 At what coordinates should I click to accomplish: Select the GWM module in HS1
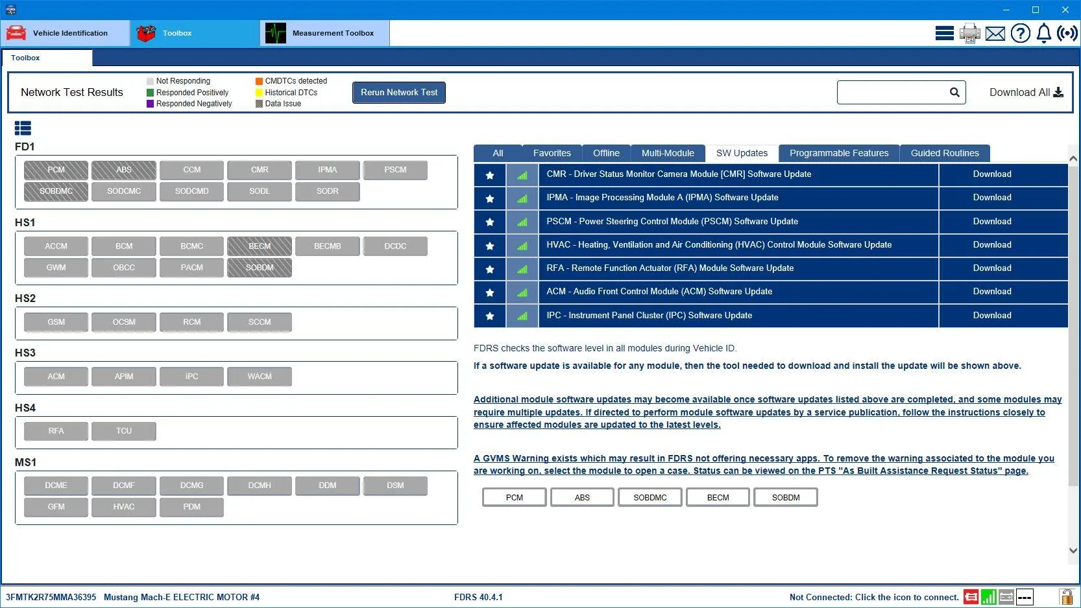point(56,268)
